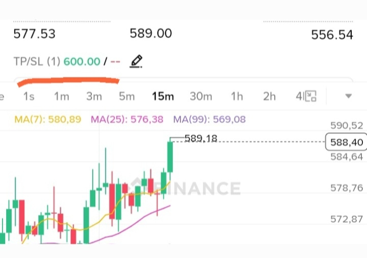Expand more timeframes dropdown arrow
Viewport: 367px width, 258px height.
[x=349, y=96]
